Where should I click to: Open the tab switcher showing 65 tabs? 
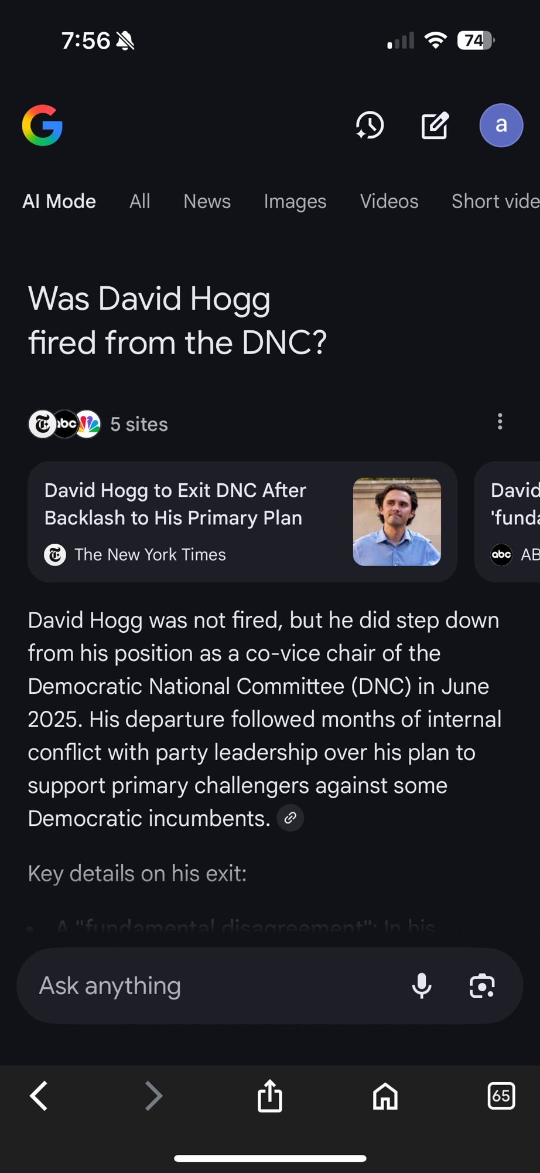click(x=501, y=1096)
